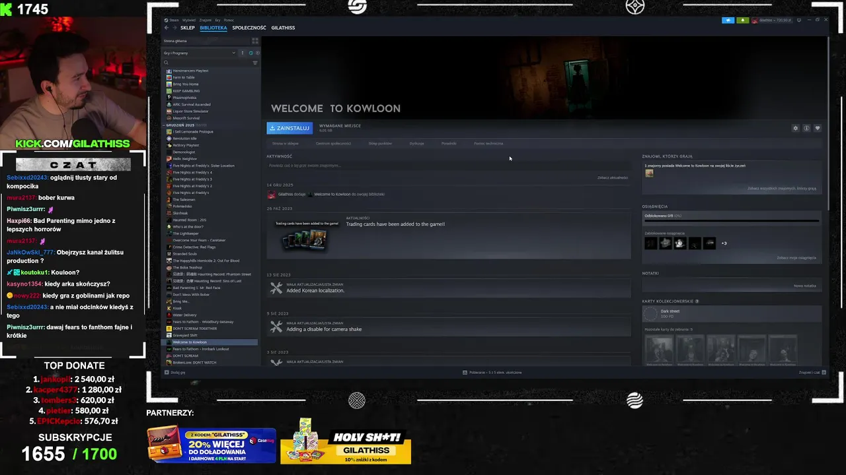Open the Gry i Programy dropdown
This screenshot has height=475, width=846.
pyautogui.click(x=199, y=53)
